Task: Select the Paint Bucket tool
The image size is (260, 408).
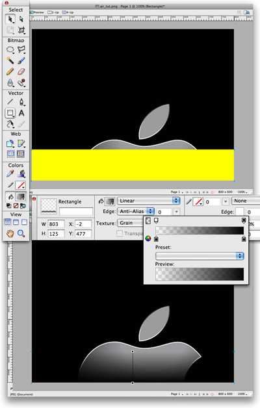Action: tap(21, 173)
